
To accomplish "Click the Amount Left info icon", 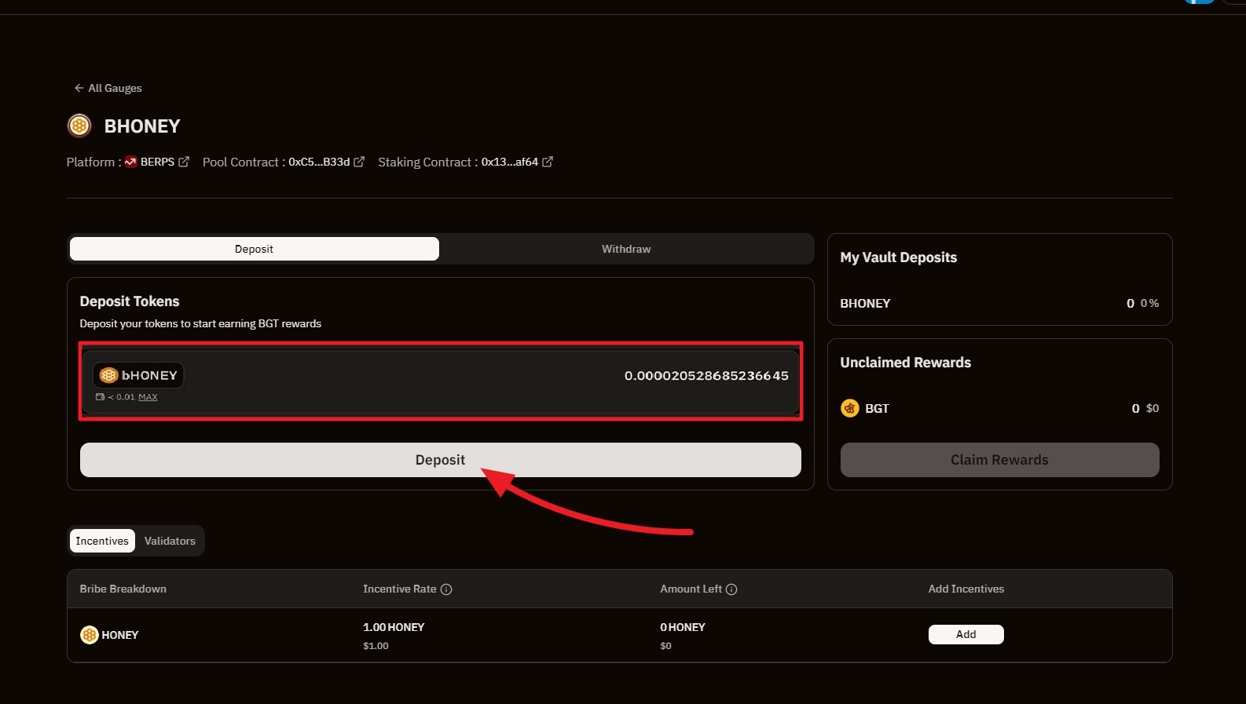I will [731, 589].
